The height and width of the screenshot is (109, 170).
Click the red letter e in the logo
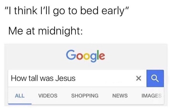click(x=102, y=57)
